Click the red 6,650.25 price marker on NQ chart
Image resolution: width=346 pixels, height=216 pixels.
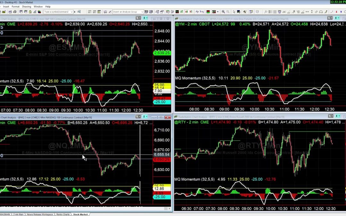point(162,159)
